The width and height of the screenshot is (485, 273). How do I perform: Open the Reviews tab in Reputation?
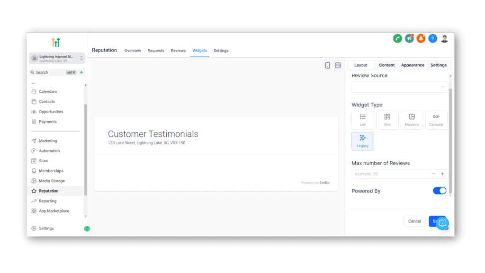tap(178, 51)
